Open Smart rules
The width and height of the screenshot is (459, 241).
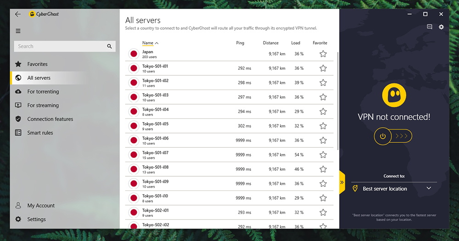coord(40,133)
